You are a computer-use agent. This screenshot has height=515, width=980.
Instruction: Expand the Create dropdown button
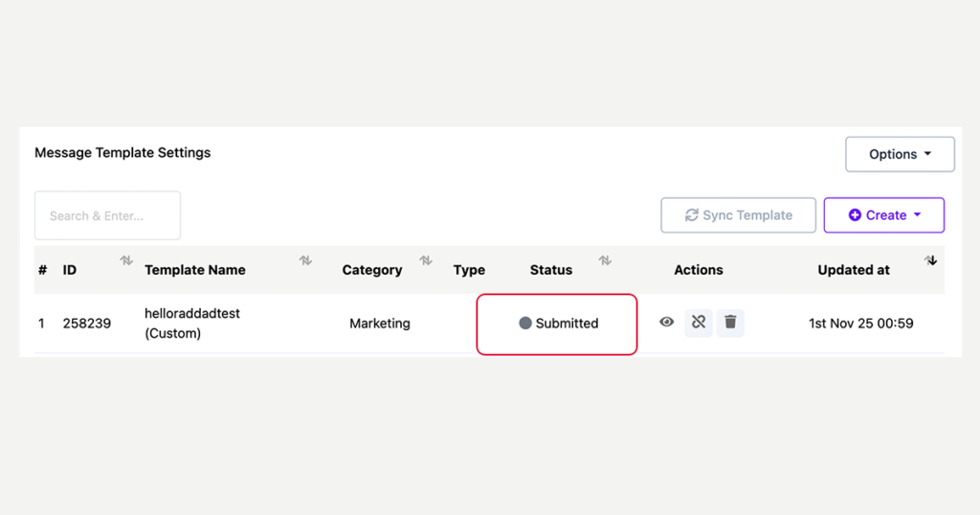tap(883, 215)
